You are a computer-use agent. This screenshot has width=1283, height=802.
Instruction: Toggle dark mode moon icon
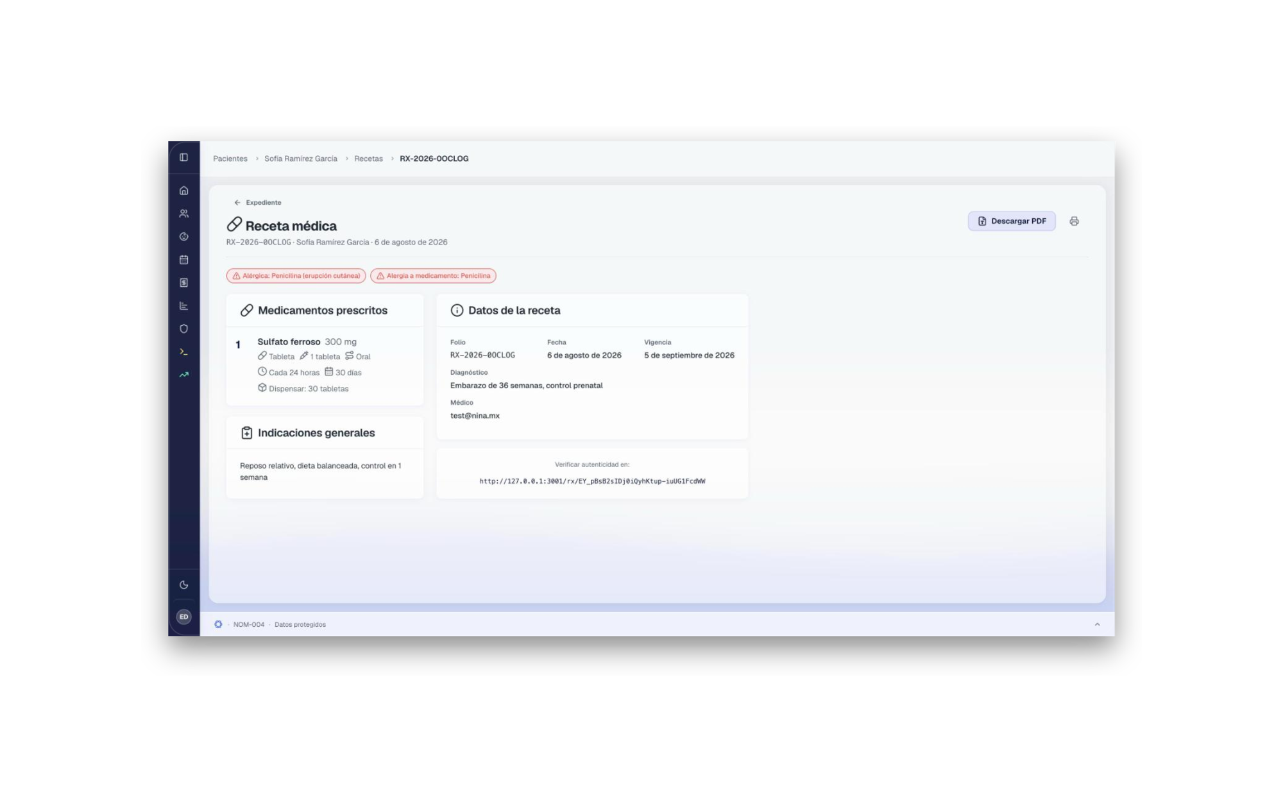point(183,584)
